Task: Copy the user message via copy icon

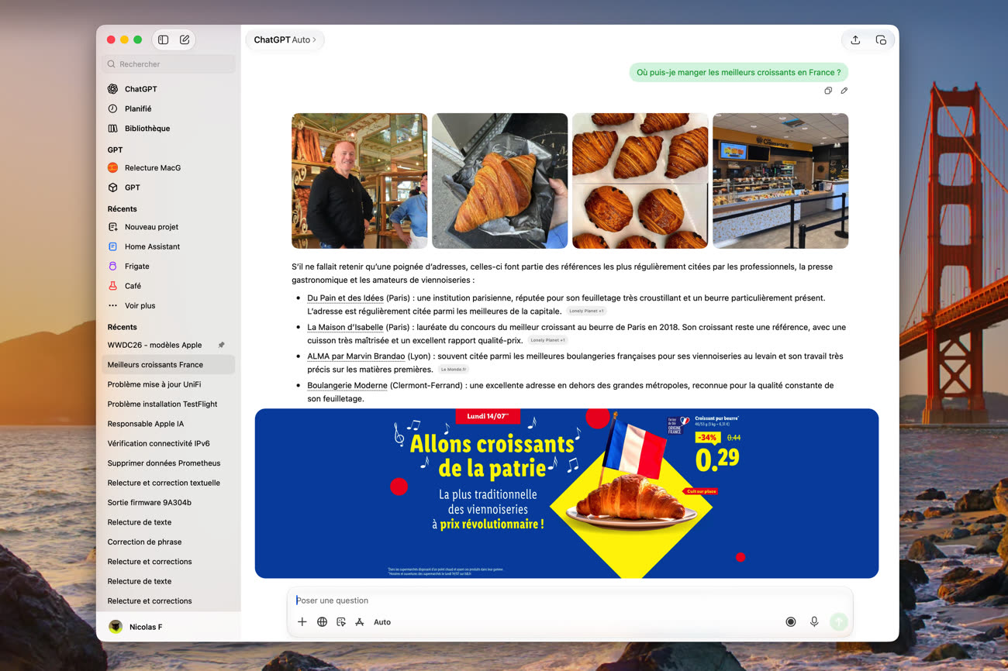Action: 828,91
